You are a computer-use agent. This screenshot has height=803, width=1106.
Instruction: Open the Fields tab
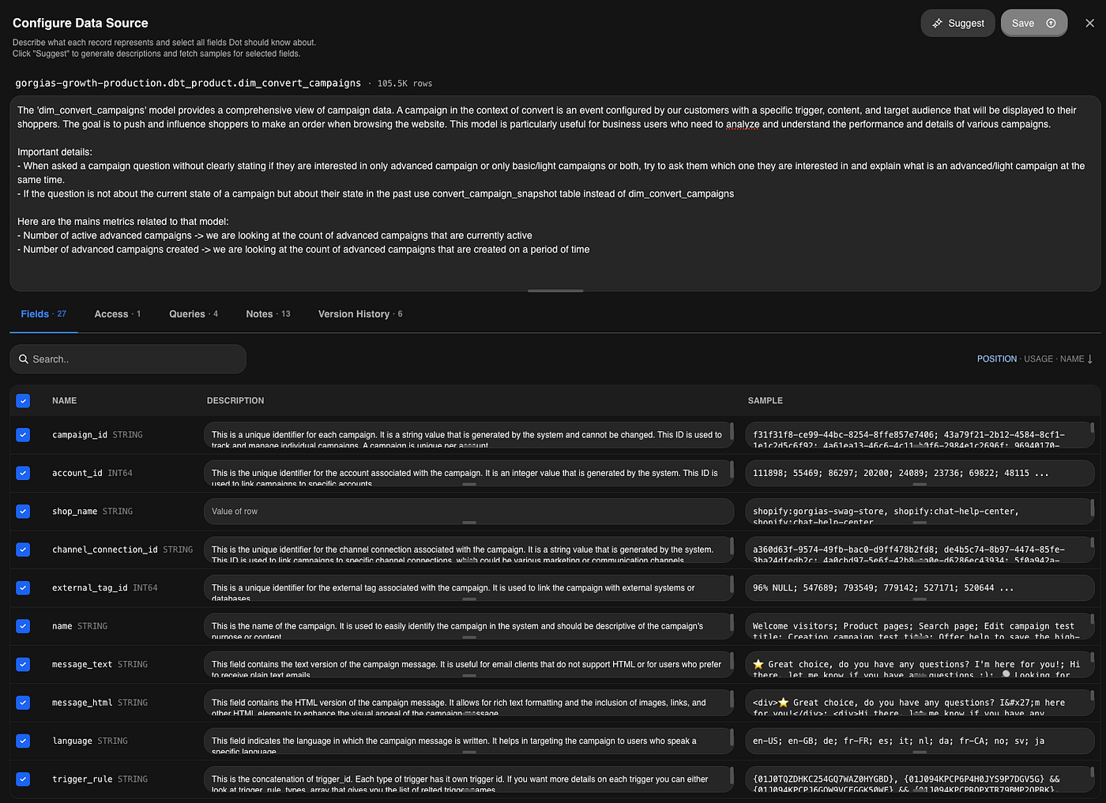tap(43, 314)
